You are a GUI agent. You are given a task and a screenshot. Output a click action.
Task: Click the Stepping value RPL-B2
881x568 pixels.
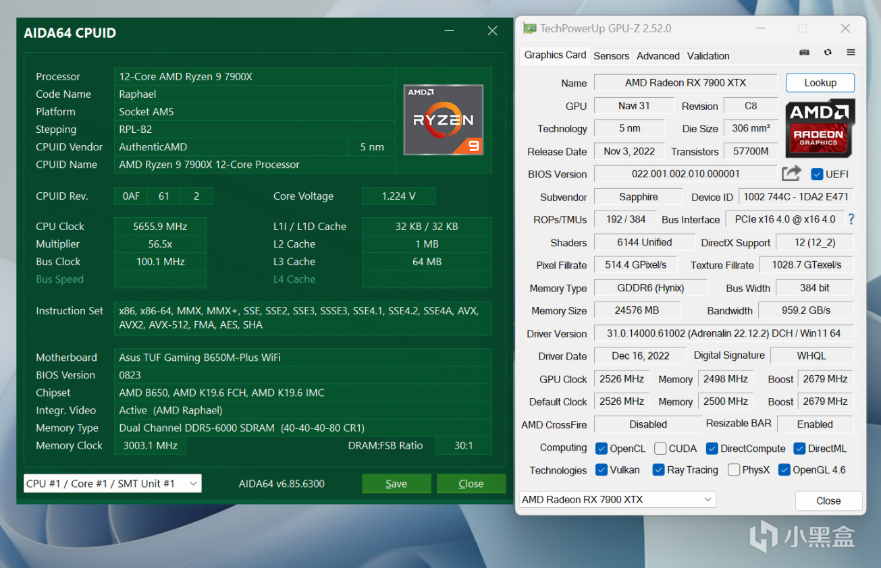255,130
